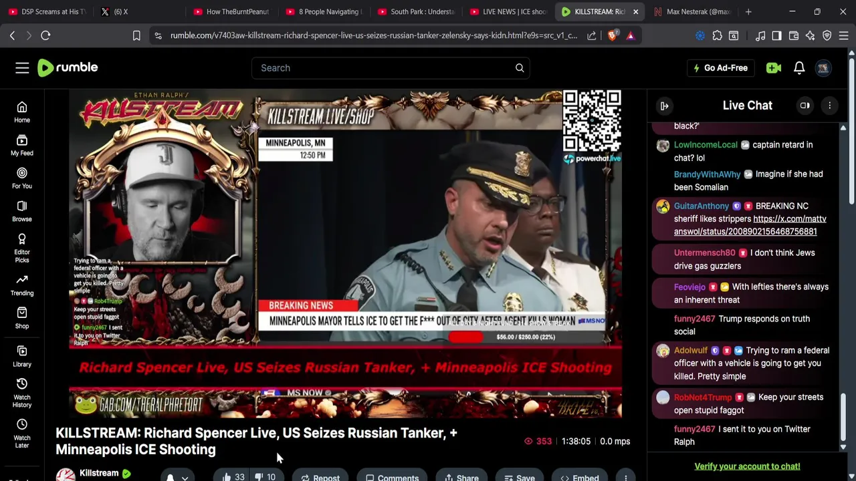Go to Rumble logo homepage
The image size is (856, 481).
coord(68,67)
